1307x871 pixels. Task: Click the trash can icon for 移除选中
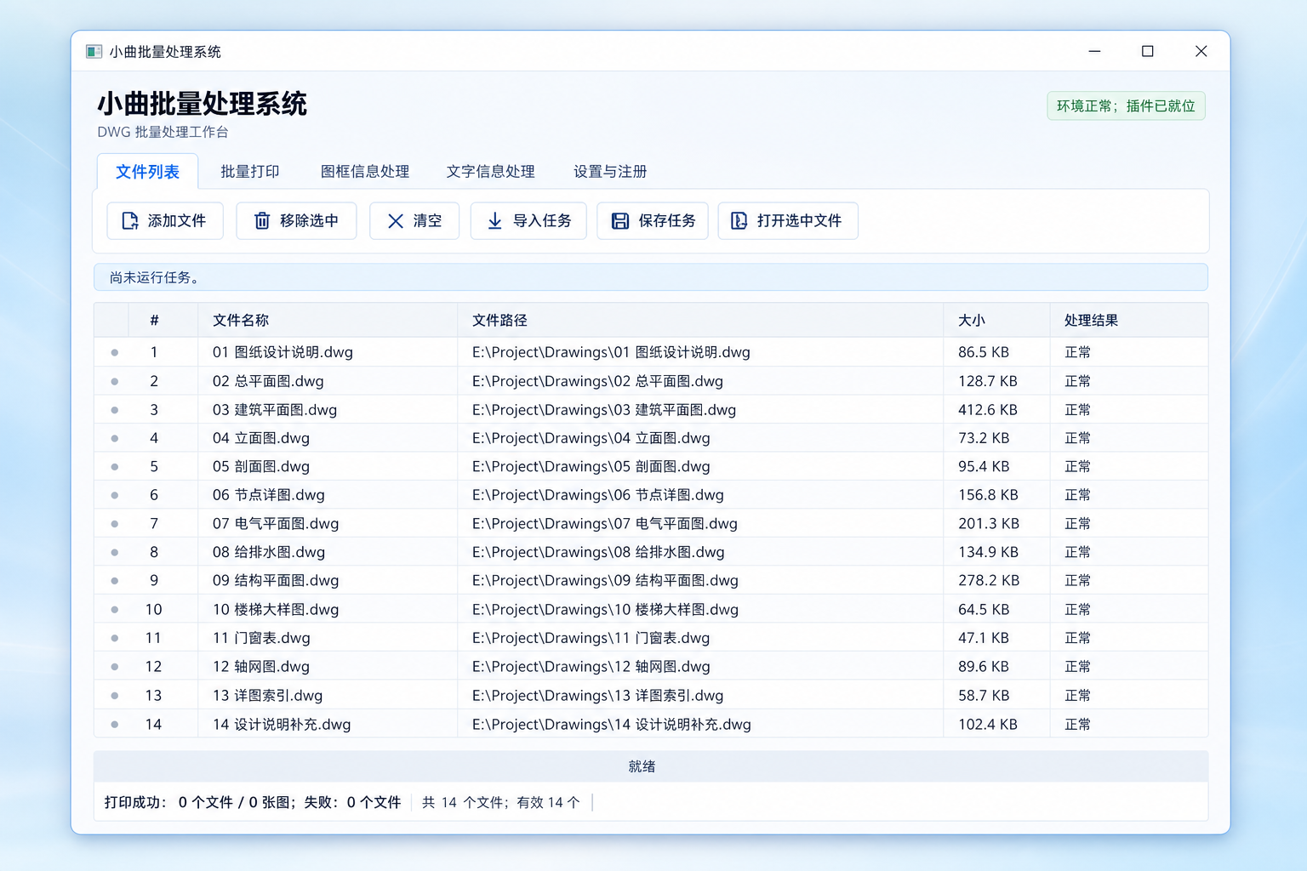(262, 221)
